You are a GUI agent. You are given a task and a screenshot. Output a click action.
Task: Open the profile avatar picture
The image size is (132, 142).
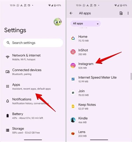pos(58,22)
